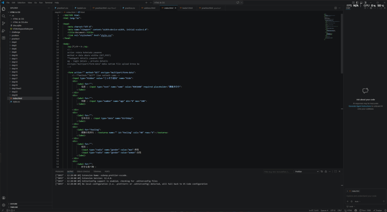Image resolution: width=387 pixels, height=212 pixels.
Task: Expand the OUTLINE section
Action: click(14, 204)
